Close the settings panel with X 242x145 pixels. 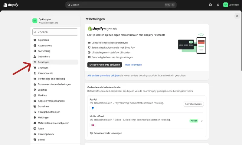(237, 16)
